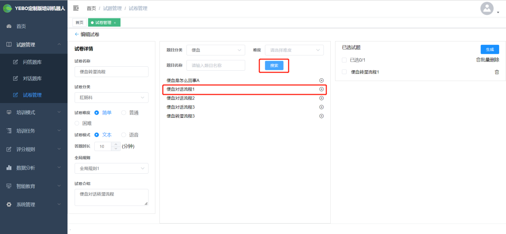Image resolution: width=506 pixels, height=234 pixels.
Task: Click the 培训任务 list icon
Action: (x=9, y=131)
